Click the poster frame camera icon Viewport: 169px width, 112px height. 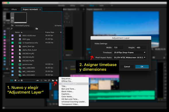pos(12,18)
